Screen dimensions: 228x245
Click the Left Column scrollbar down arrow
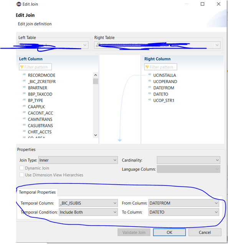(96, 135)
